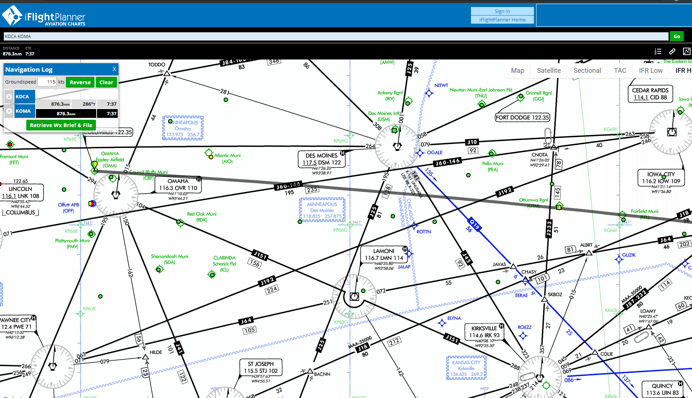Image resolution: width=692 pixels, height=398 pixels.
Task: Click the Fremont Muni airport symbol
Action: click(10, 144)
